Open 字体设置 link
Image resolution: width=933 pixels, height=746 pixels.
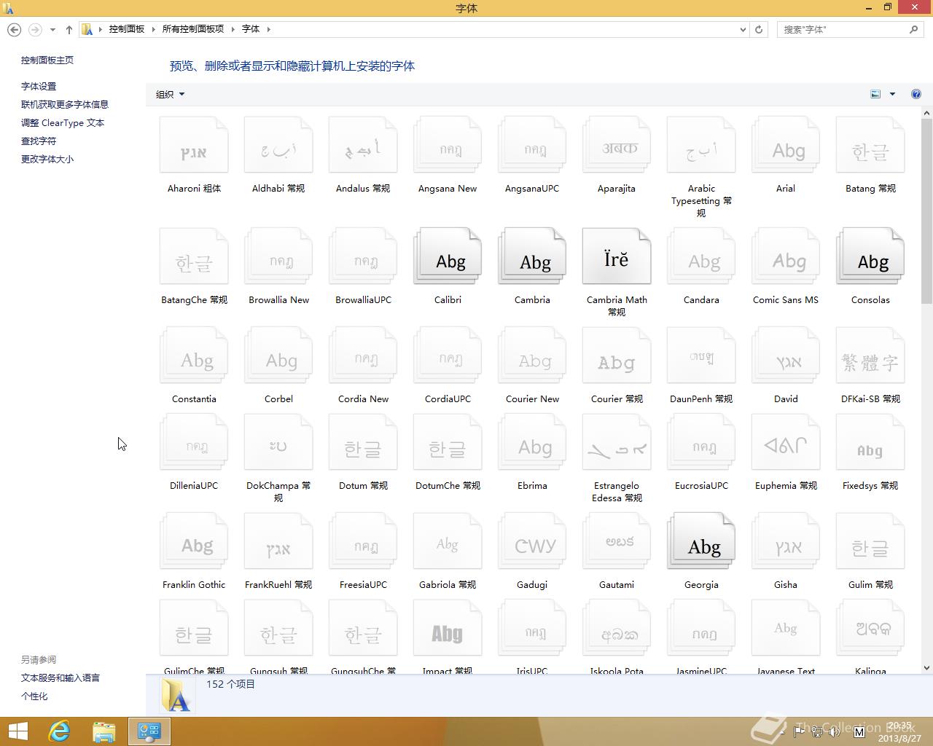point(39,86)
